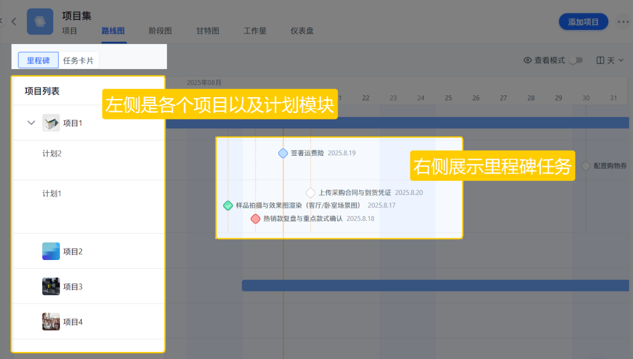Click the 项目3 project thumbnail icon
The image size is (633, 359).
[51, 286]
